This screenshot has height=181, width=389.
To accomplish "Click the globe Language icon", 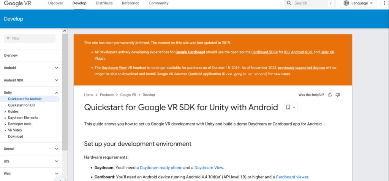I will [x=346, y=3].
